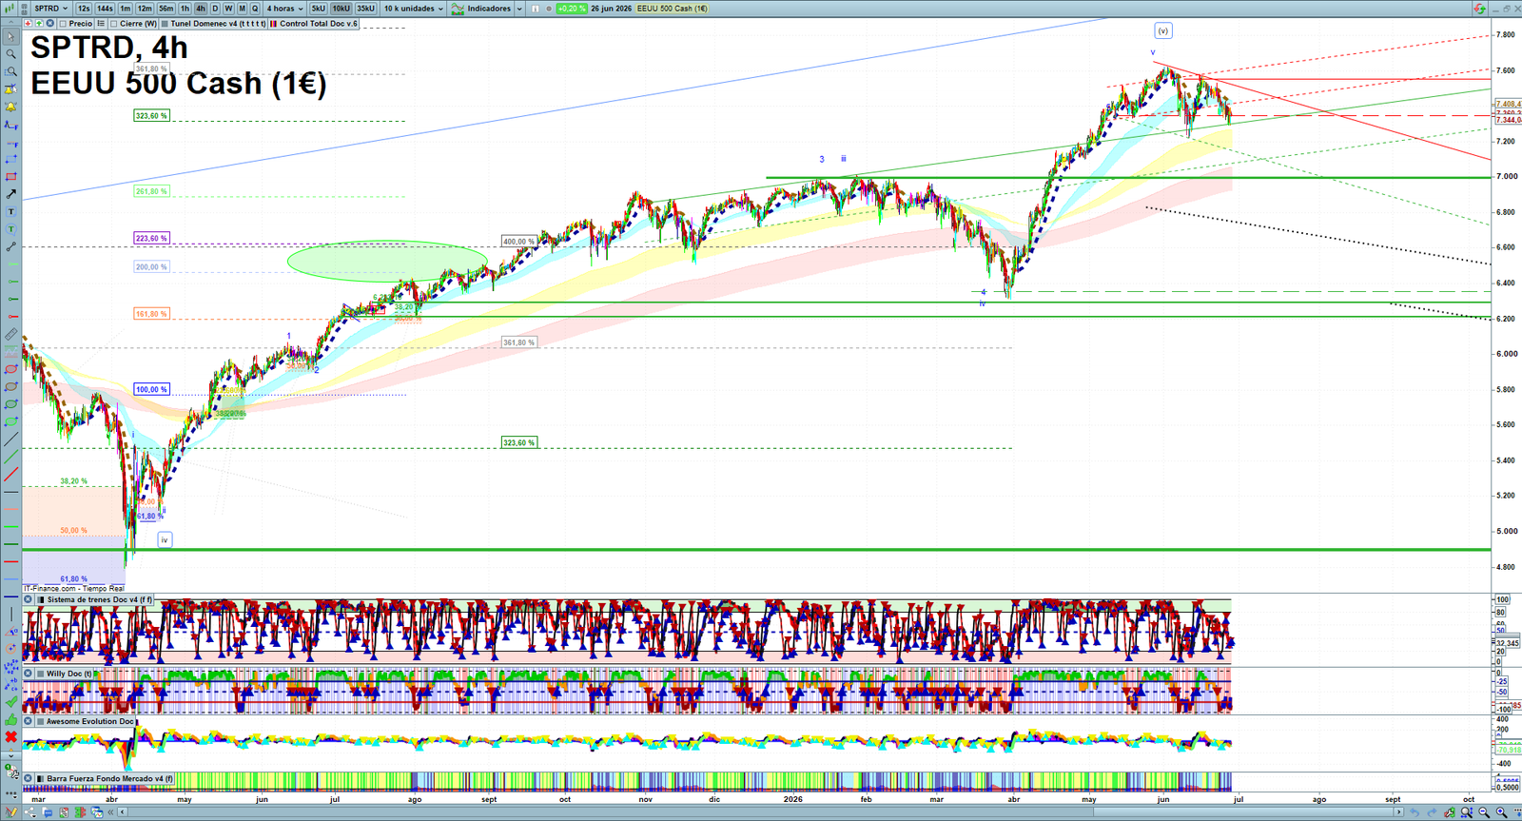Click horizontal scrollbar left arrow
The image size is (1522, 821).
123,812
